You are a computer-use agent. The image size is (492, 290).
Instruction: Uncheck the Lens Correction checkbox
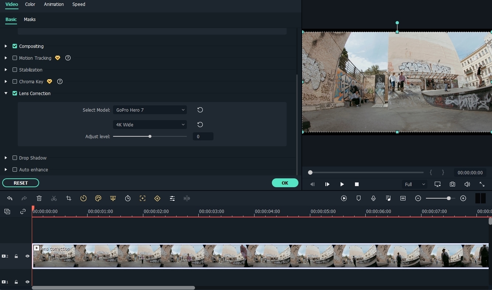15,93
